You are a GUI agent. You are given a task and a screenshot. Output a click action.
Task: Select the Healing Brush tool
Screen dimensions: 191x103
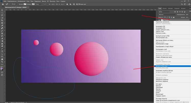point(2,28)
